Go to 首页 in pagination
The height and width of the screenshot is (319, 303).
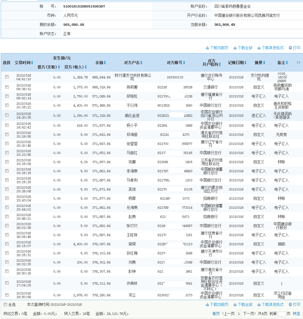pos(216,314)
